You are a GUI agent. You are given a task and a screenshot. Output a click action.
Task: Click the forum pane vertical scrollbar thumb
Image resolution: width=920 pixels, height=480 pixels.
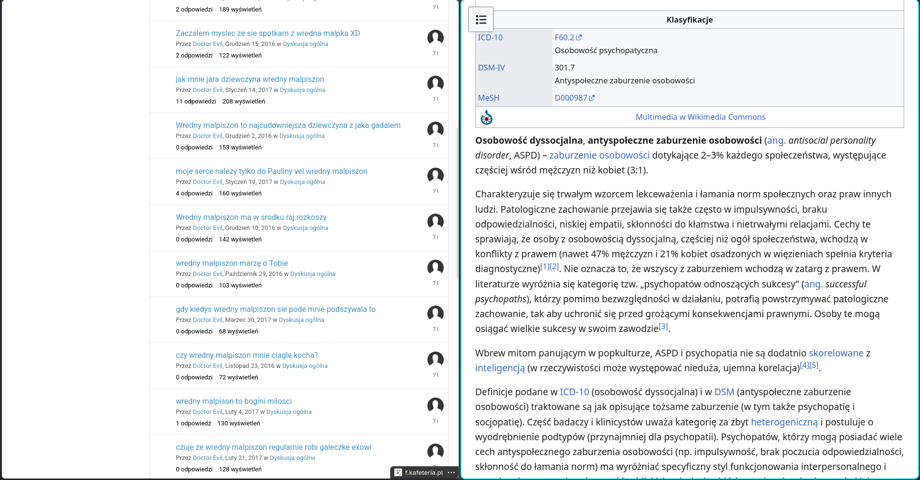(457, 202)
